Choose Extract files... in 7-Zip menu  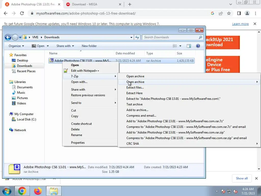click(x=135, y=88)
